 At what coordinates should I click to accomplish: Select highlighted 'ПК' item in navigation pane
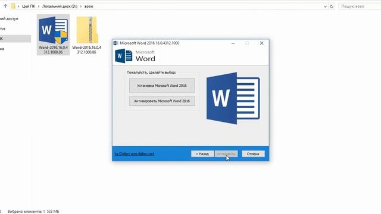pos(15,39)
